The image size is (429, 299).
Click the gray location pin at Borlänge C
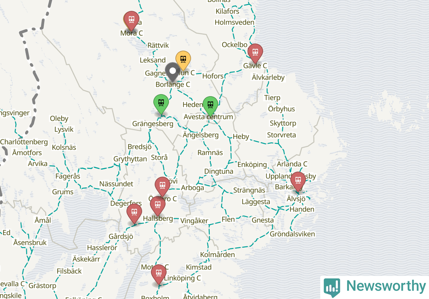tap(173, 72)
